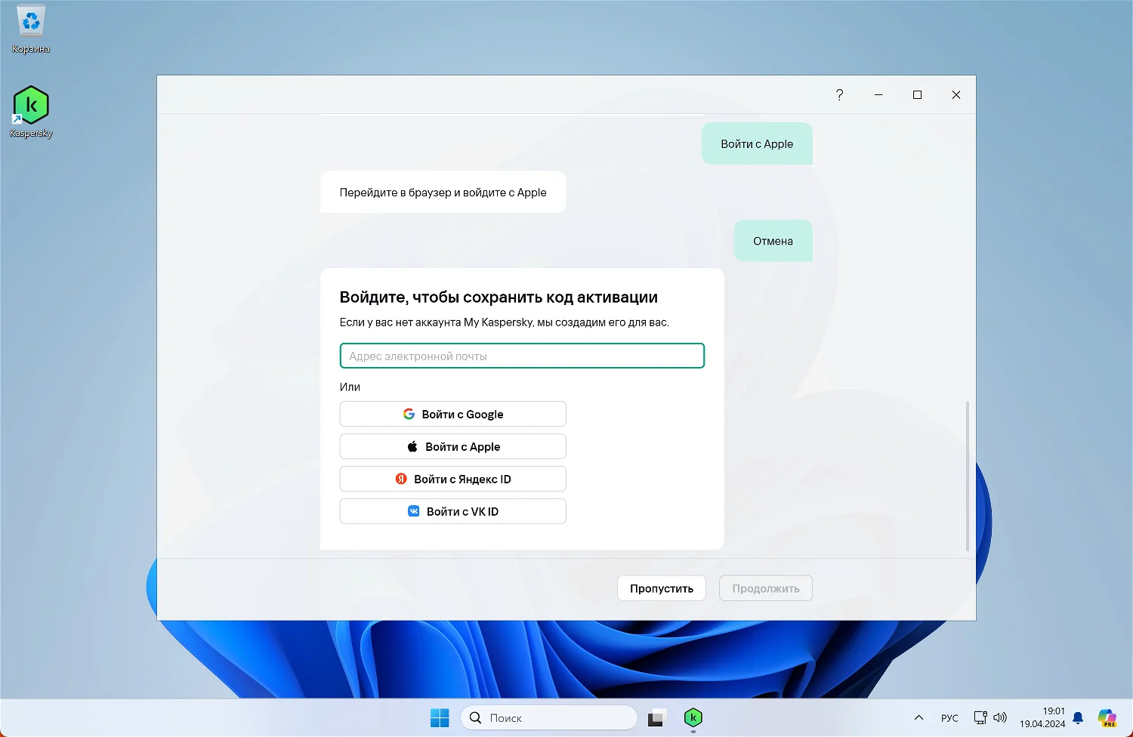The height and width of the screenshot is (737, 1133).
Task: Click heading Войдите, чтобы сохранить код активации
Action: tap(499, 297)
